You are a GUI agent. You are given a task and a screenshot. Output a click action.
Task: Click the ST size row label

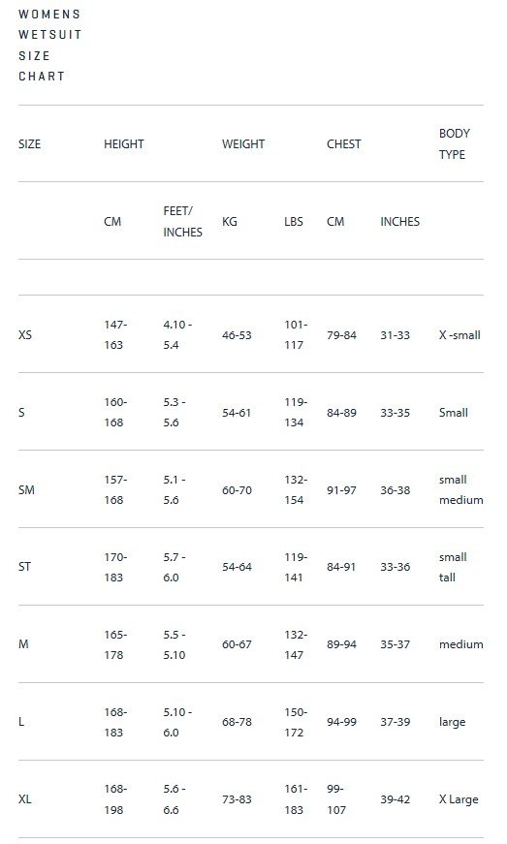coord(25,567)
